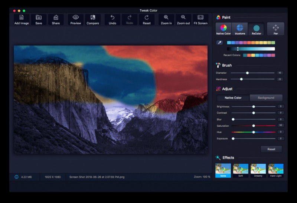Image resolution: width=297 pixels, height=203 pixels.
Task: Pick the last green palette swatch
Action: (273, 43)
